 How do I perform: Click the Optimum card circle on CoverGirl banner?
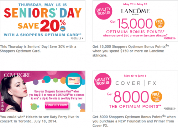click(74, 81)
